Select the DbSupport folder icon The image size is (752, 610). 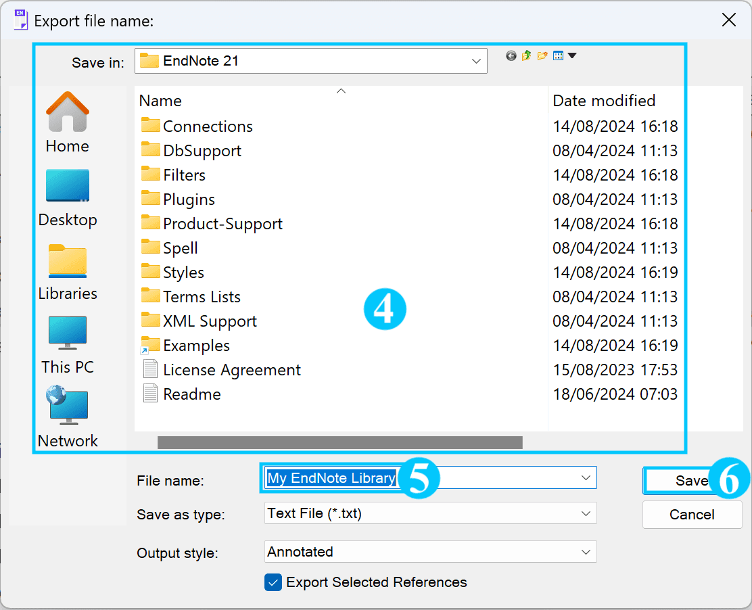[x=151, y=149]
